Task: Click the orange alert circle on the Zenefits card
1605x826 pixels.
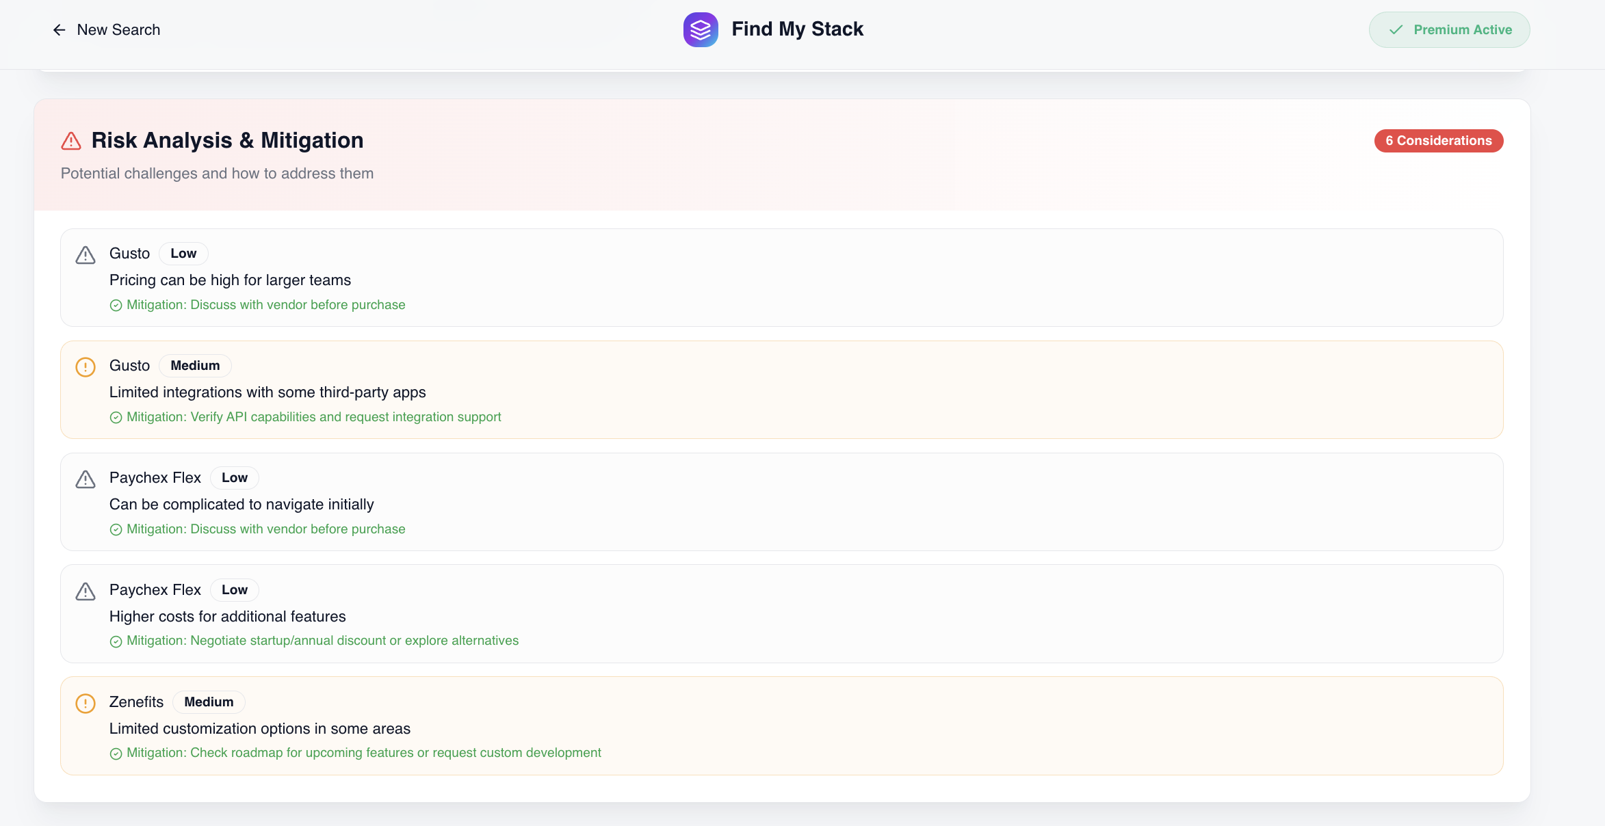Action: pyautogui.click(x=85, y=703)
